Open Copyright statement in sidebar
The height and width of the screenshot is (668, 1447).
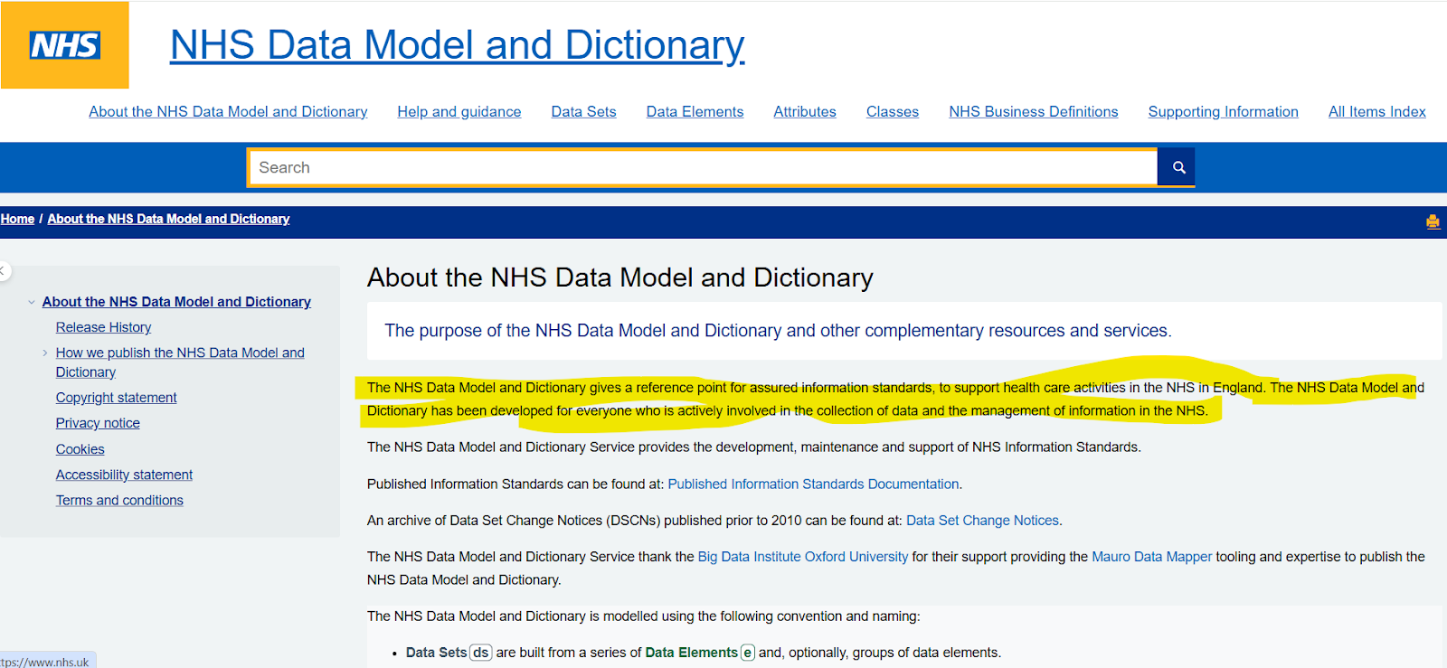point(116,398)
